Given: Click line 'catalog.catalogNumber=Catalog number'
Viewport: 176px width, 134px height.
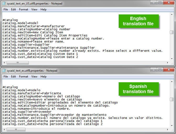Looking at the screenshot, I should 36,29.
